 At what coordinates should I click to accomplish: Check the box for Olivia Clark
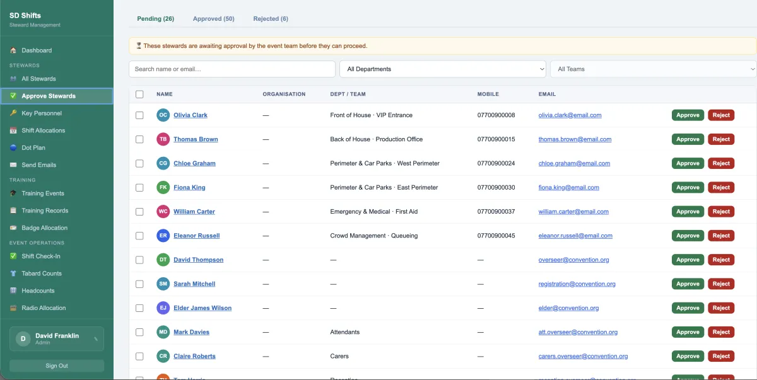click(x=139, y=115)
